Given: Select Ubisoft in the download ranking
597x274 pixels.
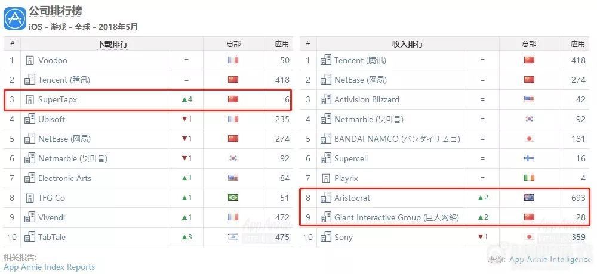Looking at the screenshot, I should pos(52,119).
